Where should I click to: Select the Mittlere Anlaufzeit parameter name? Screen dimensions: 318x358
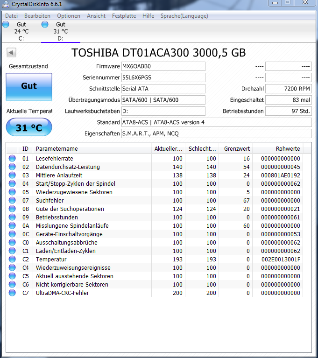[x=59, y=175]
